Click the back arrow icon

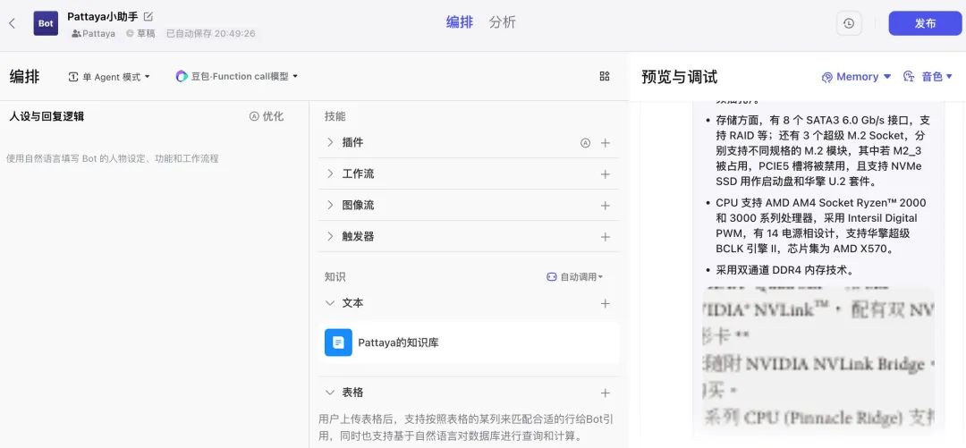click(x=12, y=23)
